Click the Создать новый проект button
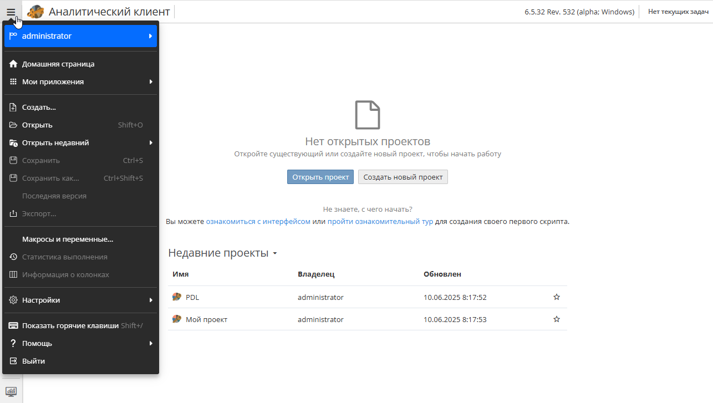Screen dimensions: 713x403 tap(403, 177)
